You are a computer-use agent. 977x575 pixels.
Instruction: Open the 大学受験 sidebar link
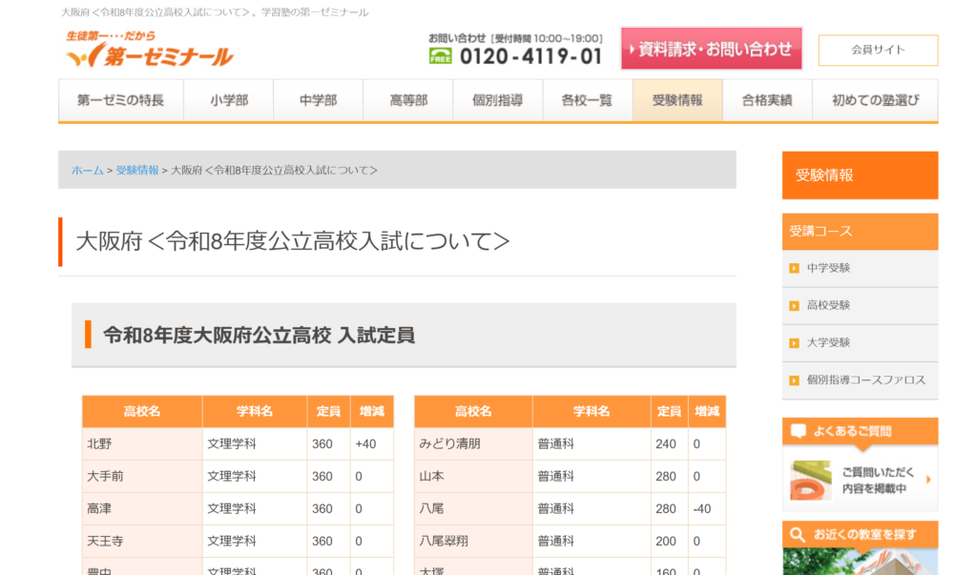[860, 343]
